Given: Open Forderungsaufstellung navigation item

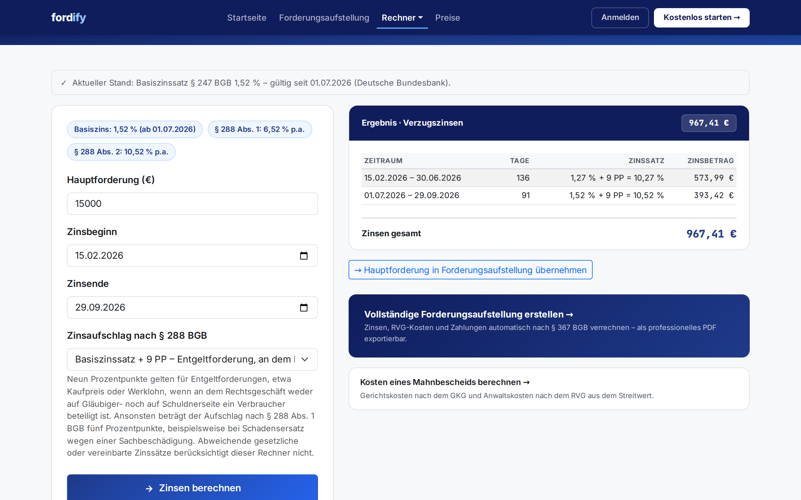Looking at the screenshot, I should click(324, 17).
